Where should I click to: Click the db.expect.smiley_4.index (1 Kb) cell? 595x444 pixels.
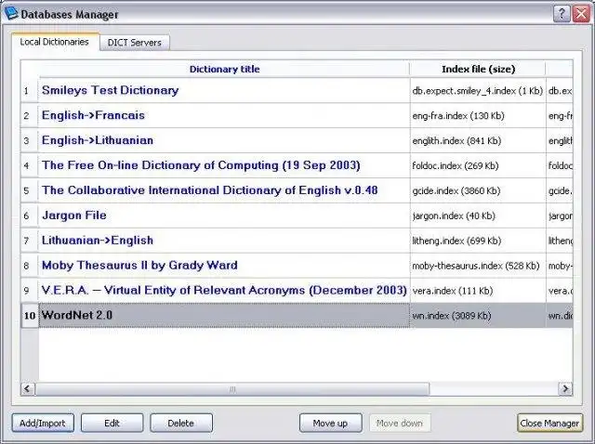click(x=478, y=91)
